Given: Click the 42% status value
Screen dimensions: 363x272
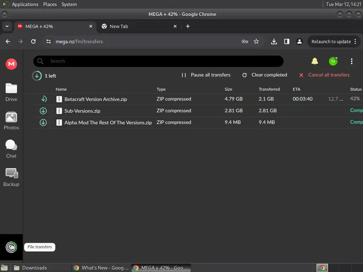Looking at the screenshot, I should pos(355,99).
